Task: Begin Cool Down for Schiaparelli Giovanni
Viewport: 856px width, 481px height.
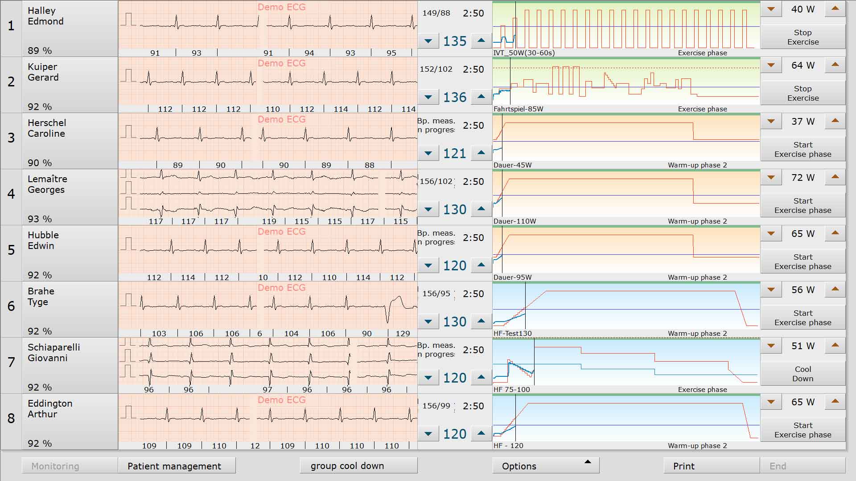Action: [x=803, y=374]
